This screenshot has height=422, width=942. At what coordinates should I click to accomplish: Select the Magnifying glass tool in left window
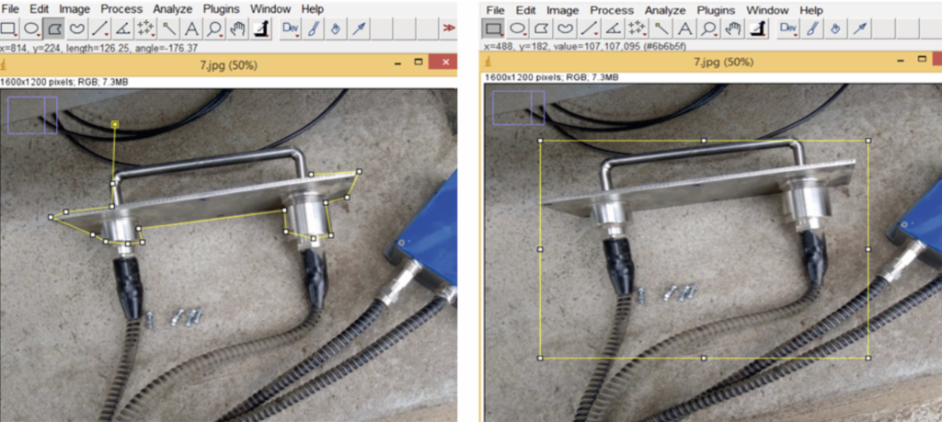pos(215,29)
